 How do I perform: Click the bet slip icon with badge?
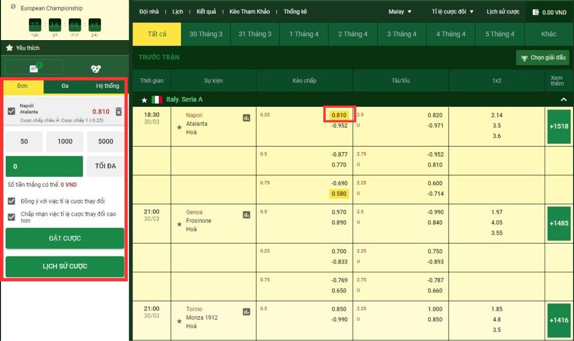click(x=34, y=68)
